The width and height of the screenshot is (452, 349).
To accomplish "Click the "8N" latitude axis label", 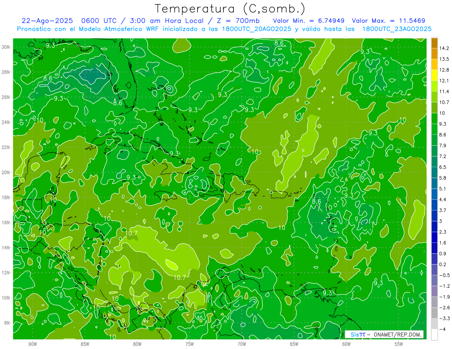I will click(8, 323).
